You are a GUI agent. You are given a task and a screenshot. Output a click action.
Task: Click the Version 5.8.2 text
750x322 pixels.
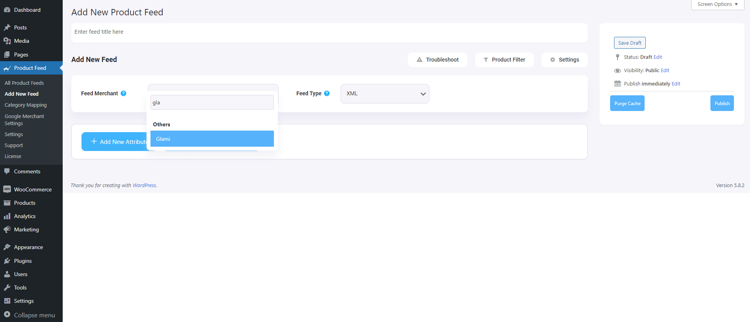coord(730,186)
